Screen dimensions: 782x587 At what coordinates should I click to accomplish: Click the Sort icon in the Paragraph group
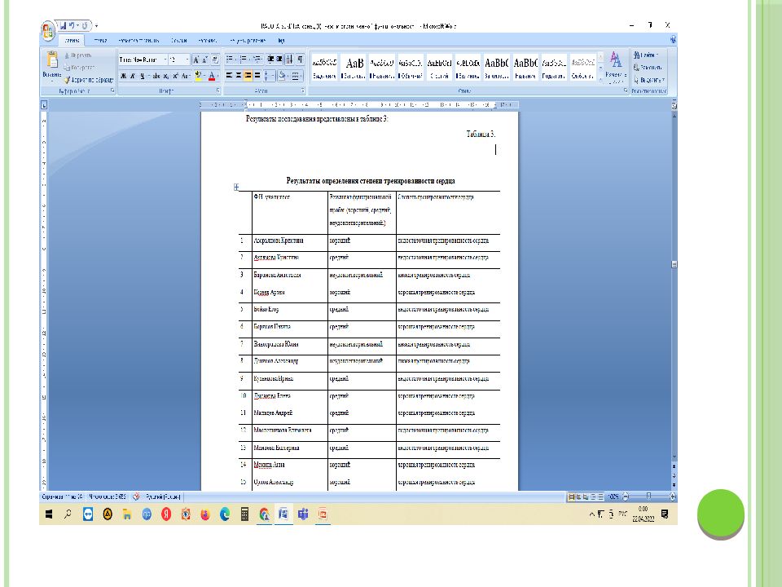[x=289, y=60]
